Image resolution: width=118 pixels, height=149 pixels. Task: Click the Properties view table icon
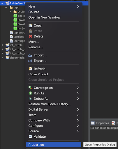pos(93,123)
